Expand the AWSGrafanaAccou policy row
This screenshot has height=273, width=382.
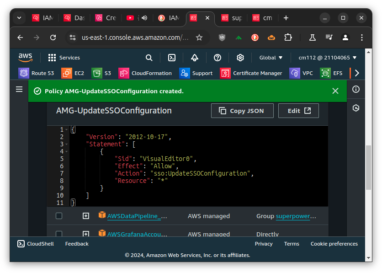point(86,234)
